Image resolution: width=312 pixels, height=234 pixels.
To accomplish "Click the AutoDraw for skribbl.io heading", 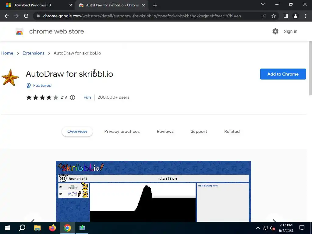I will 69,74.
